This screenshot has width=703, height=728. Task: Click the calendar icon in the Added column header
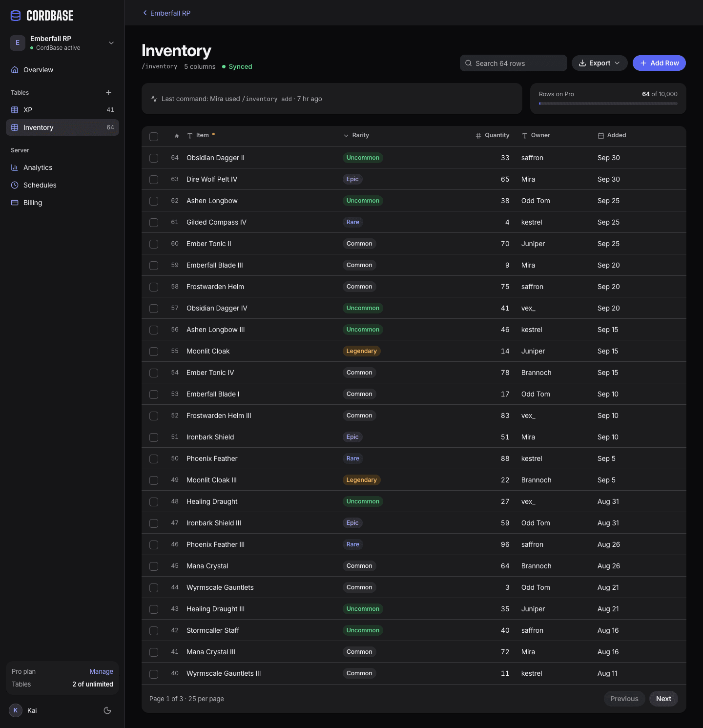[x=601, y=136]
